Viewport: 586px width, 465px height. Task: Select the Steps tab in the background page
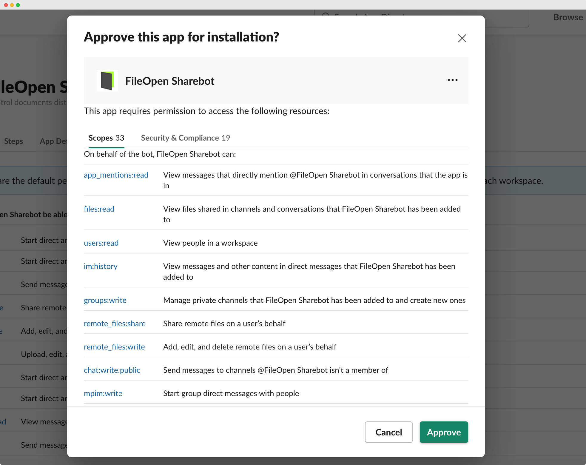click(13, 141)
